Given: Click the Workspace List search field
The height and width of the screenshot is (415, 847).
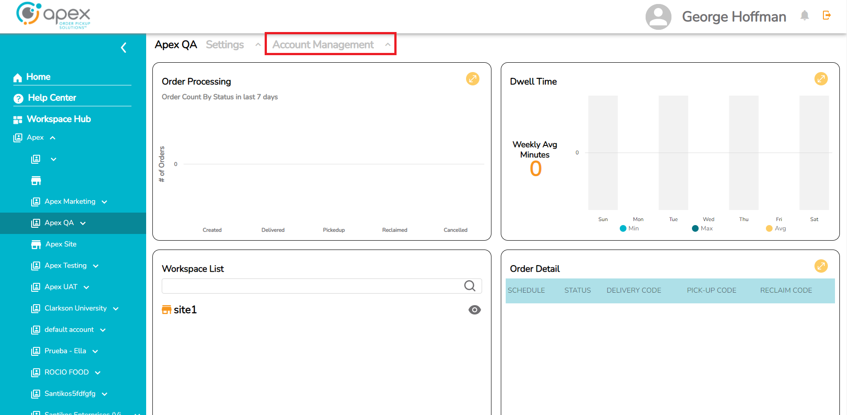Looking at the screenshot, I should click(x=312, y=286).
